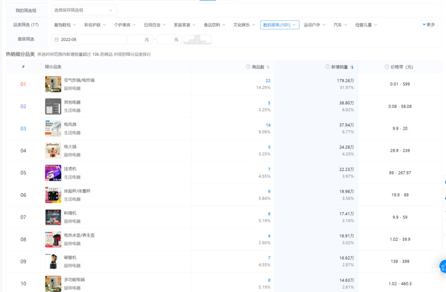Viewport: 446px width, 292px height.
Task: Click the price distribution histogram
Action: pyautogui.click(x=197, y=40)
